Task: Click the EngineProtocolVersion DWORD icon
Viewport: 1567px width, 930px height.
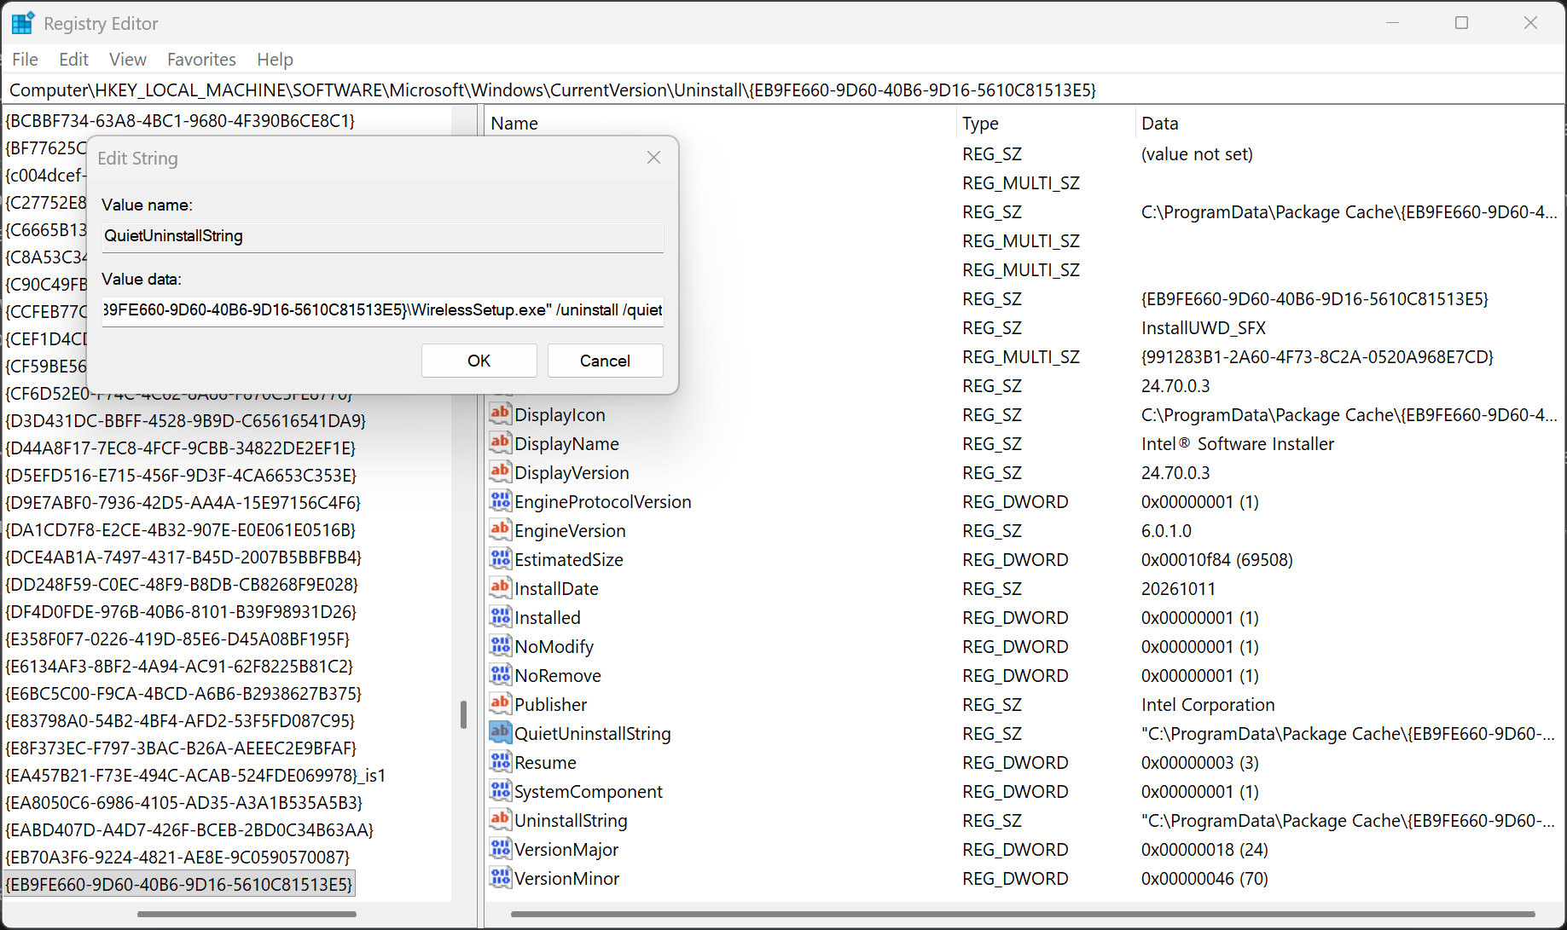Action: [x=500, y=501]
